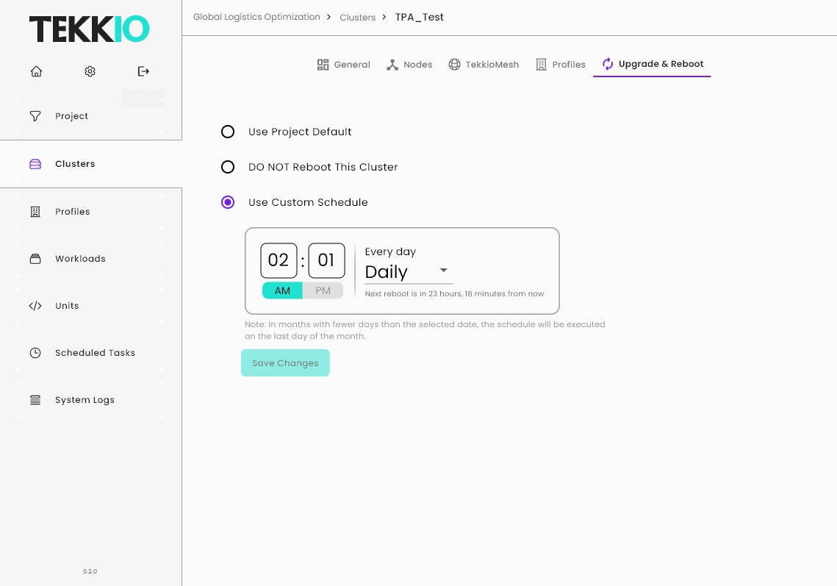Open settings via the gear icon

pos(90,71)
